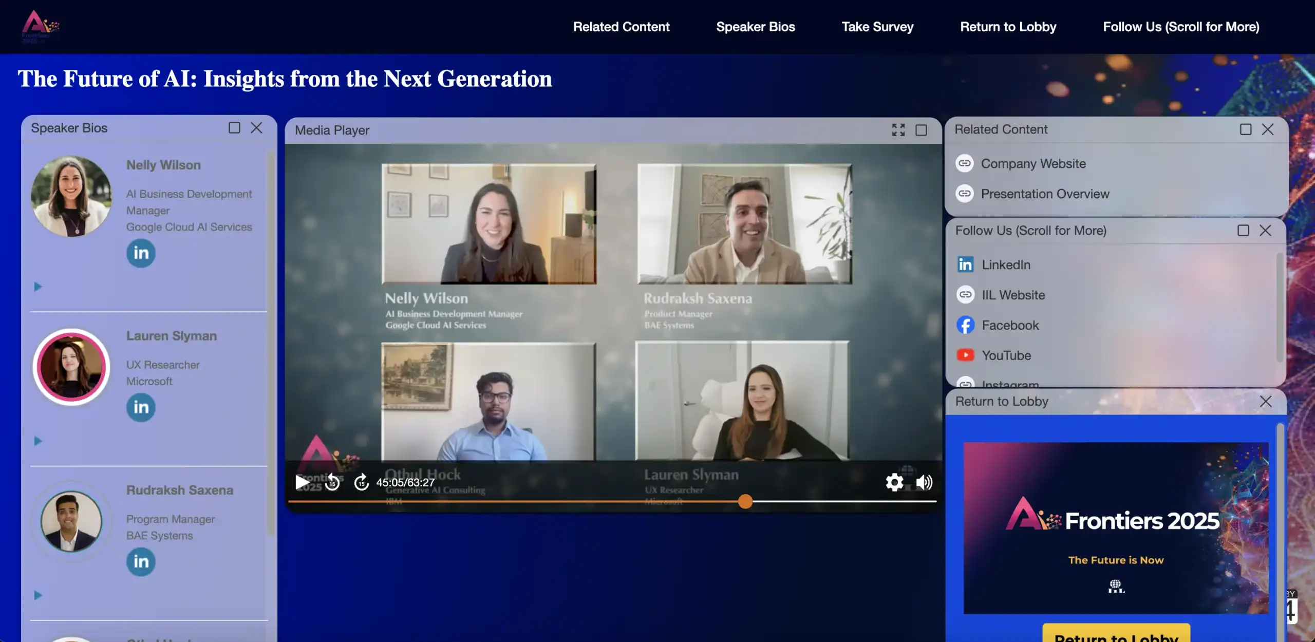Image resolution: width=1315 pixels, height=642 pixels.
Task: Expand Rudraksh Saxena's bio details
Action: click(37, 595)
